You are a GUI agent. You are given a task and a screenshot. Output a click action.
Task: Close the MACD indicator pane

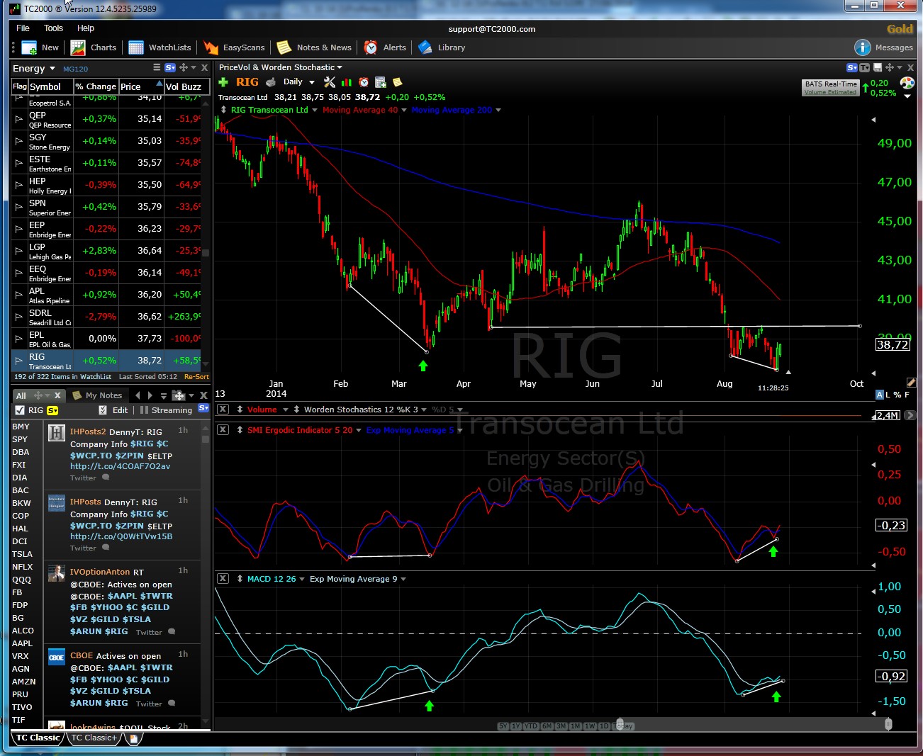[x=223, y=579]
